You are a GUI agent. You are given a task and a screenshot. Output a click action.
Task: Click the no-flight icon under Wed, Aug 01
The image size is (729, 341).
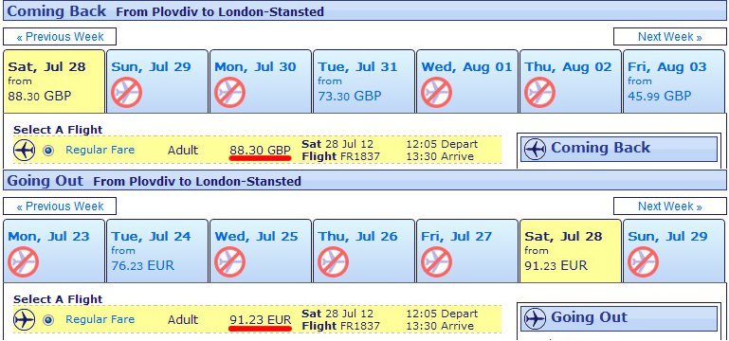[437, 93]
